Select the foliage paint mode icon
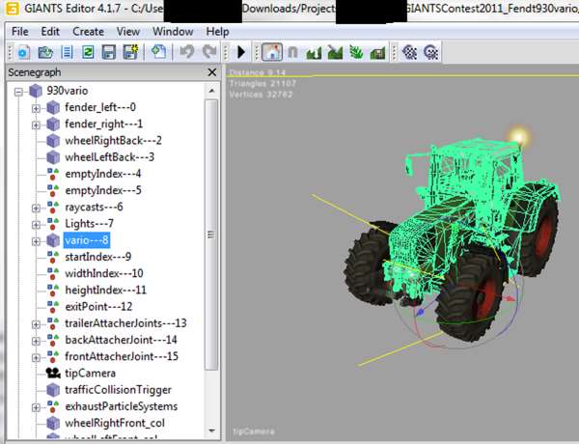This screenshot has height=444, width=579. coord(356,52)
